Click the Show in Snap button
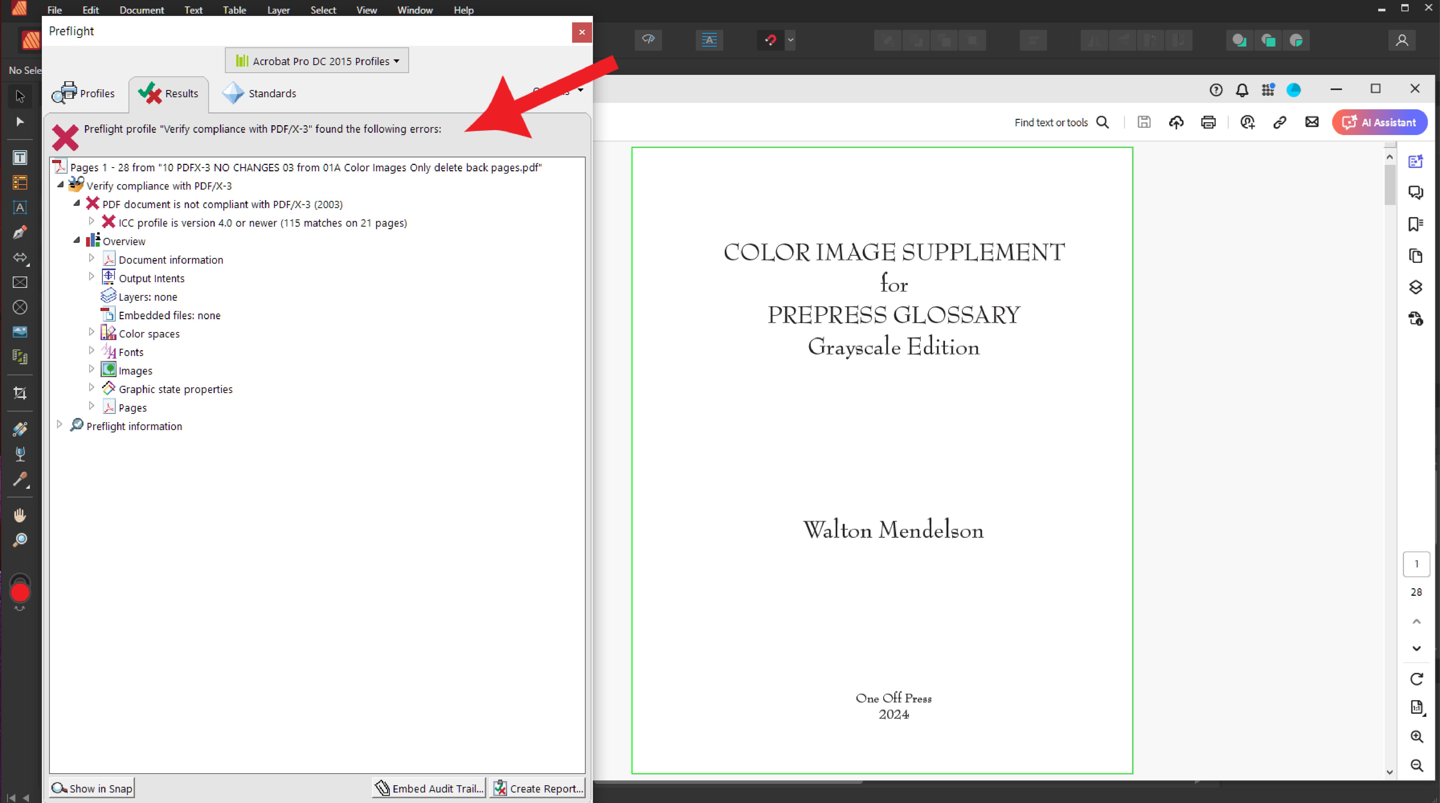This screenshot has width=1440, height=803. click(x=92, y=788)
